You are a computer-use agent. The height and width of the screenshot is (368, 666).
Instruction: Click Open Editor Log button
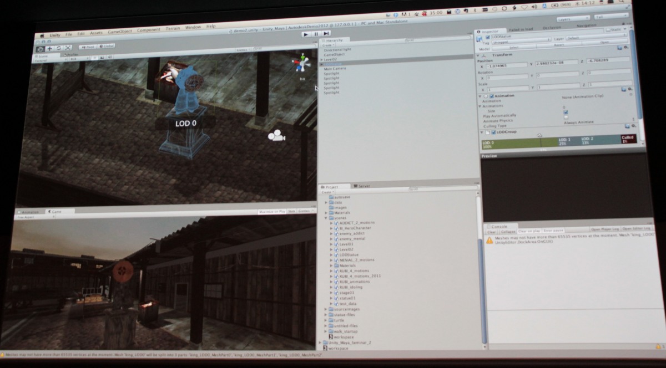637,228
